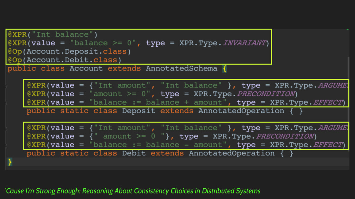Collapse the Debit annotations fold marker

click(7, 128)
